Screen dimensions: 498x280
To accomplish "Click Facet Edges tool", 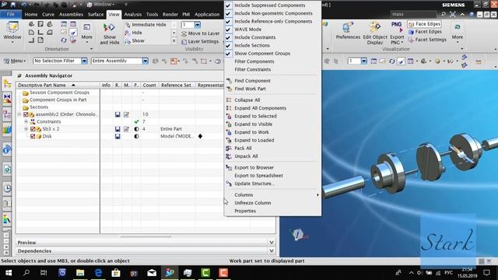I will pyautogui.click(x=425, y=32).
